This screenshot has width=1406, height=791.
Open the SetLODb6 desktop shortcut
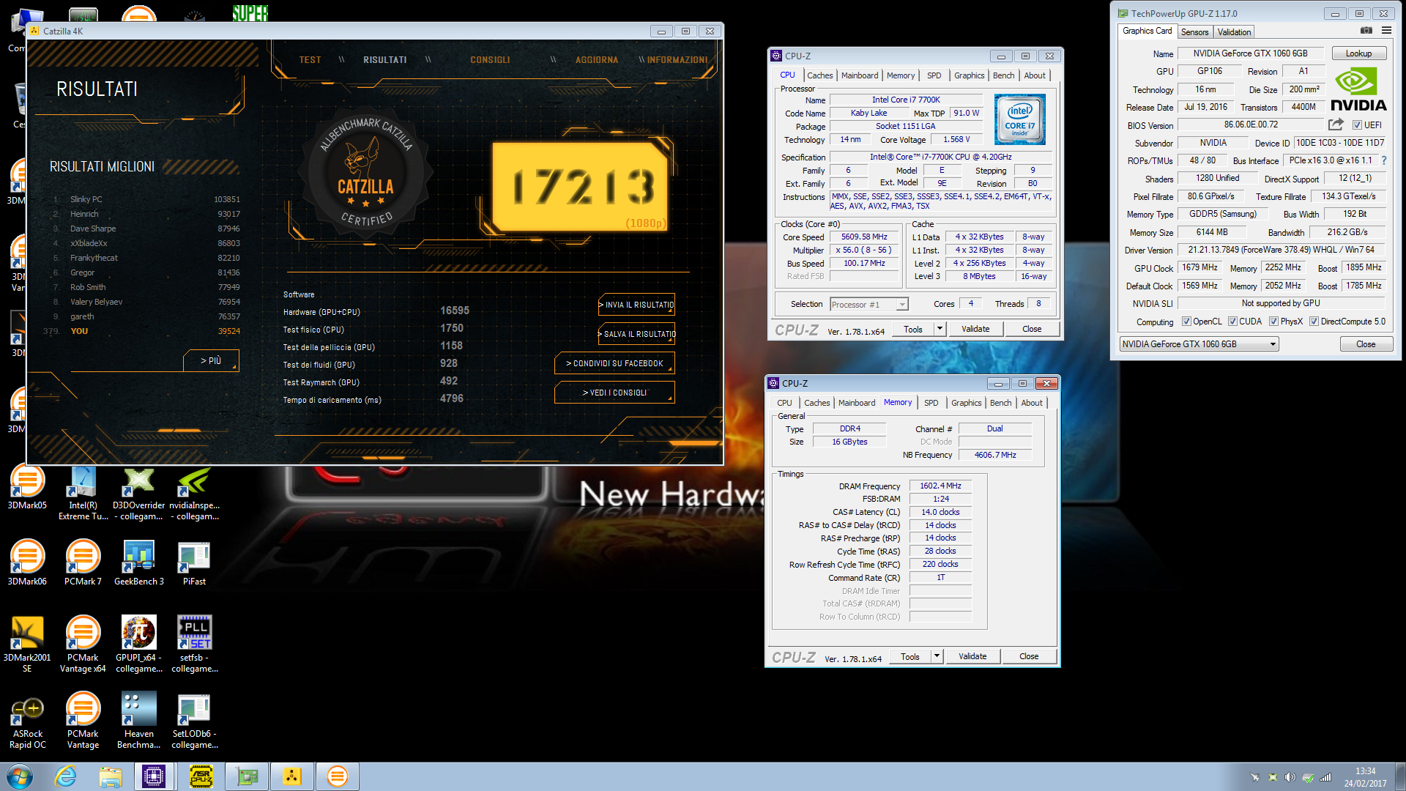tap(194, 721)
